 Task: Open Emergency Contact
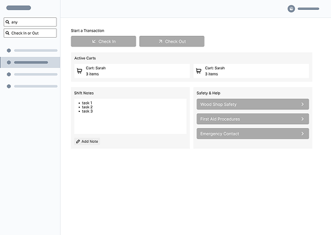coord(253,134)
